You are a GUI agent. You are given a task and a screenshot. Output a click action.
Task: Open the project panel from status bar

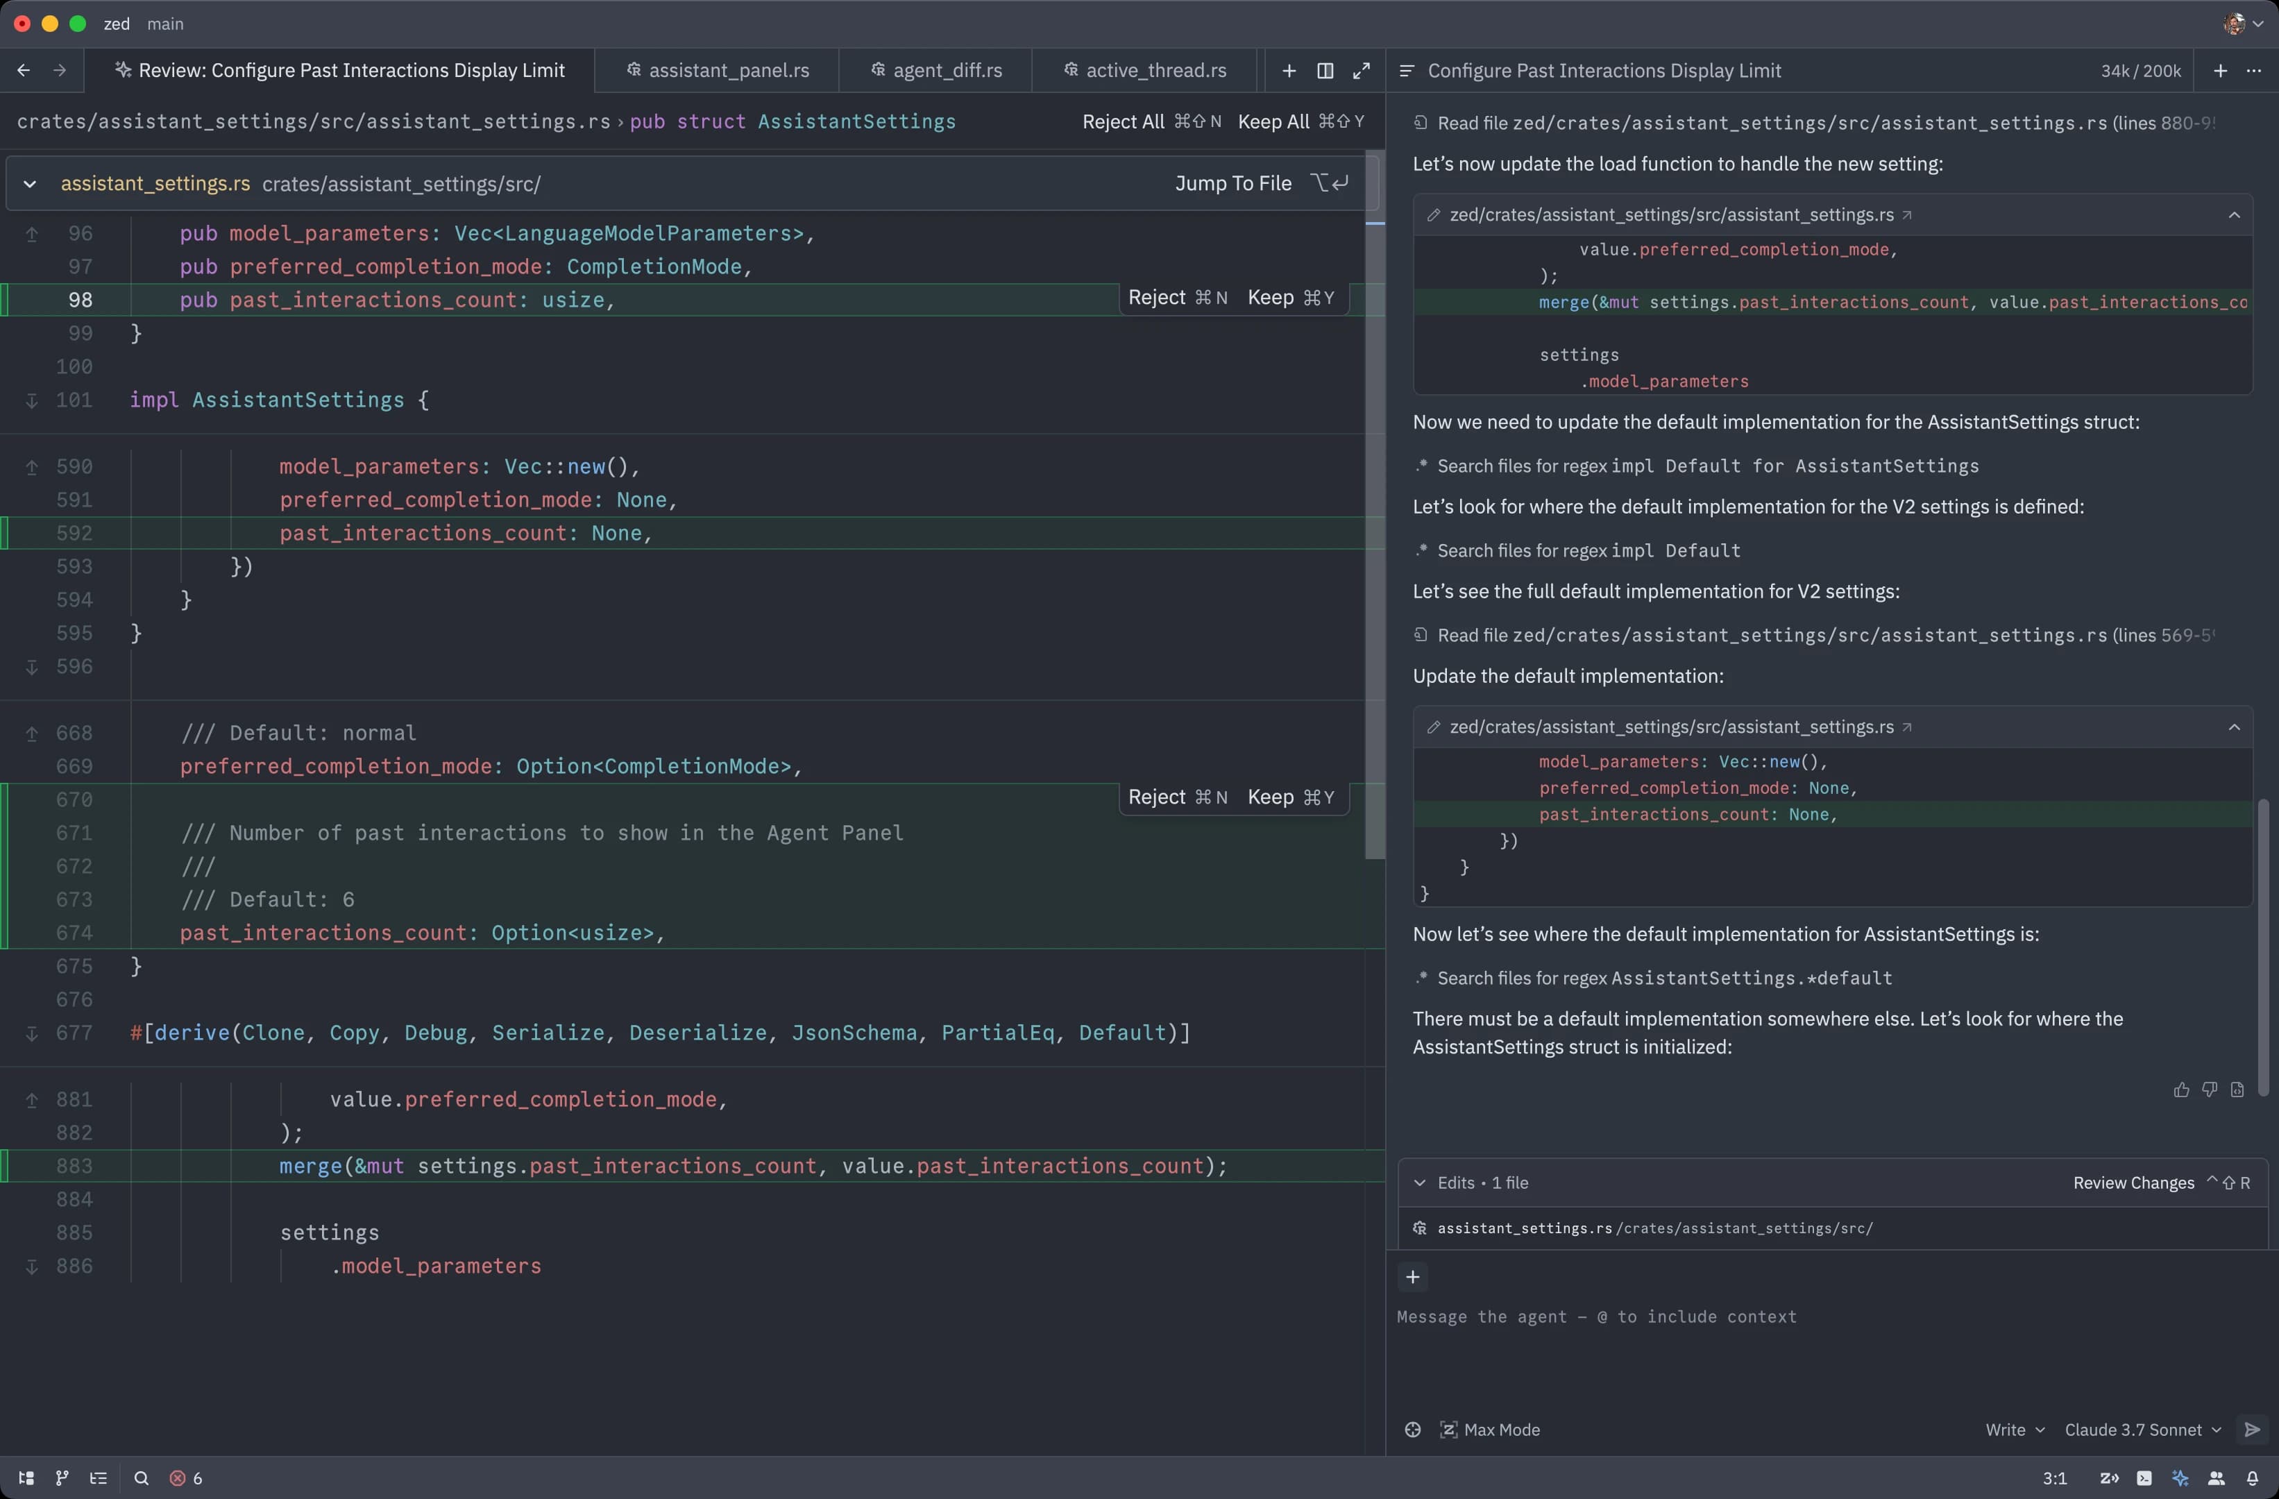click(26, 1478)
